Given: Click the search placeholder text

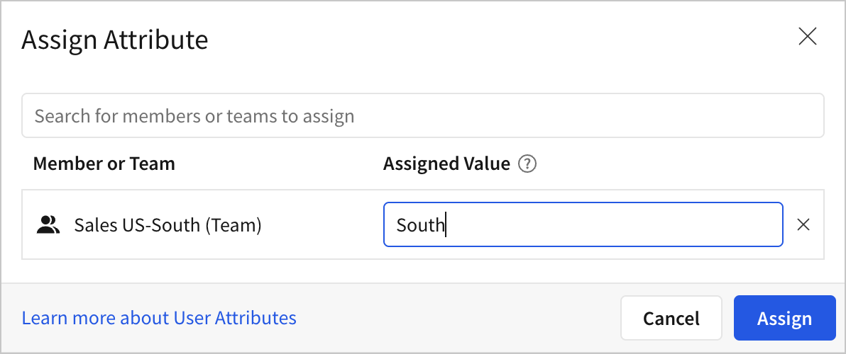Looking at the screenshot, I should 194,116.
